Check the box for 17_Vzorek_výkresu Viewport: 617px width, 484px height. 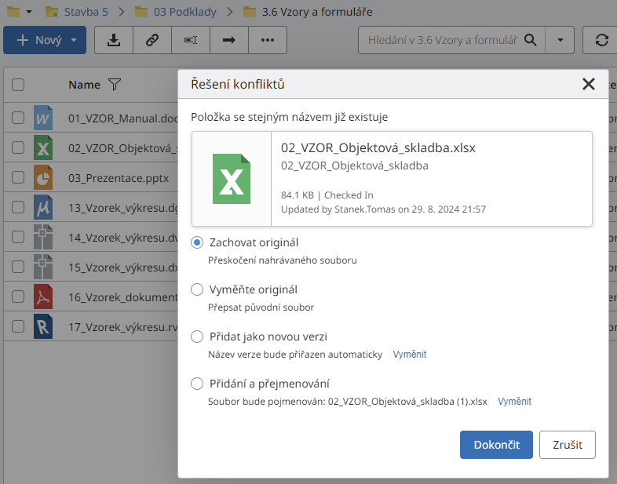[x=18, y=327]
